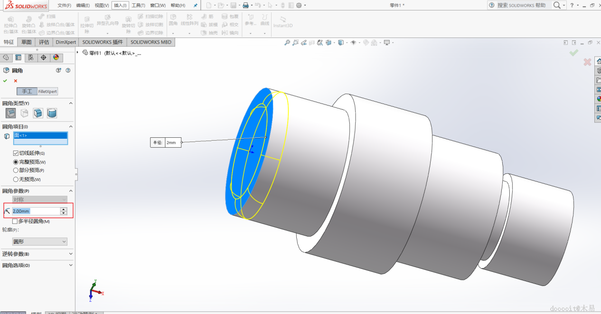Enable the 多半径圆角 checkbox
601x314 pixels.
(15, 221)
